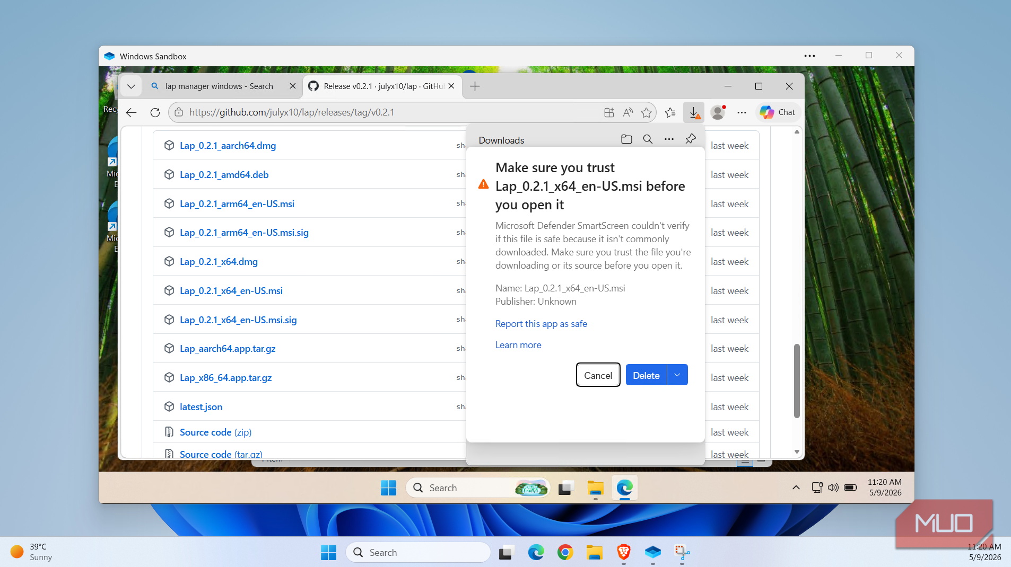
Task: Show hidden icons chevron in sandbox tray
Action: tap(796, 488)
